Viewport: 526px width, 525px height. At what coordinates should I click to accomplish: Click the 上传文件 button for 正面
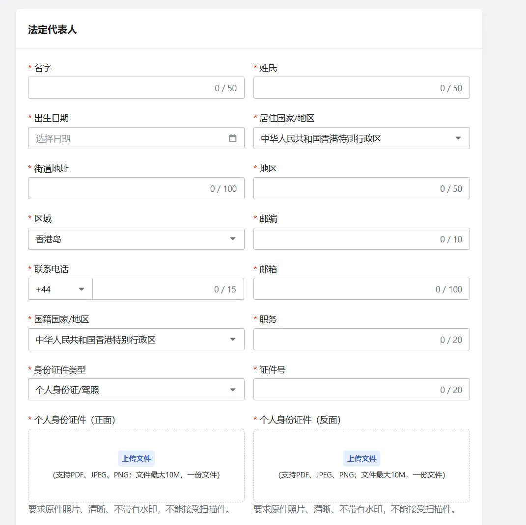(x=136, y=458)
